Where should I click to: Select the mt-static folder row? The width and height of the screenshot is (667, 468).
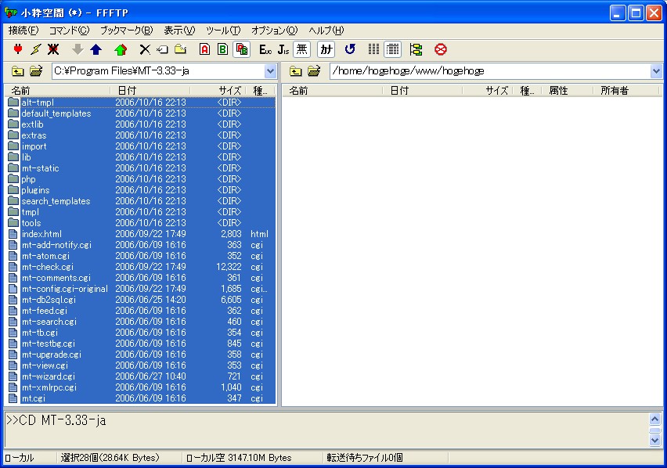coord(141,168)
